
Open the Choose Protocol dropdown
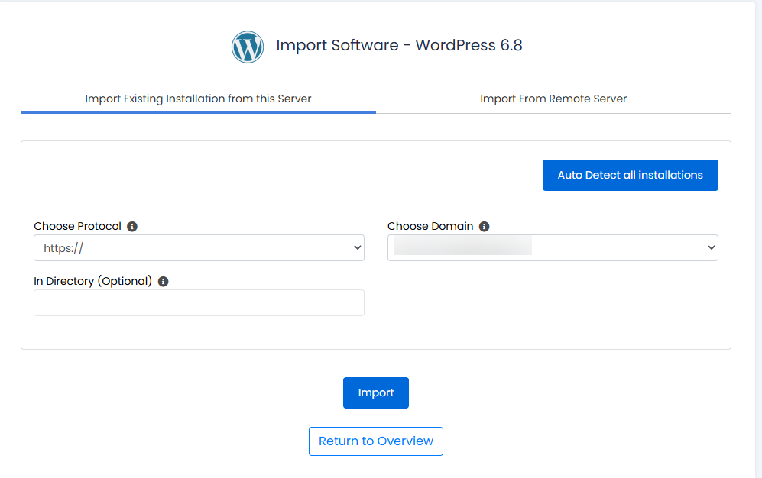tap(199, 248)
